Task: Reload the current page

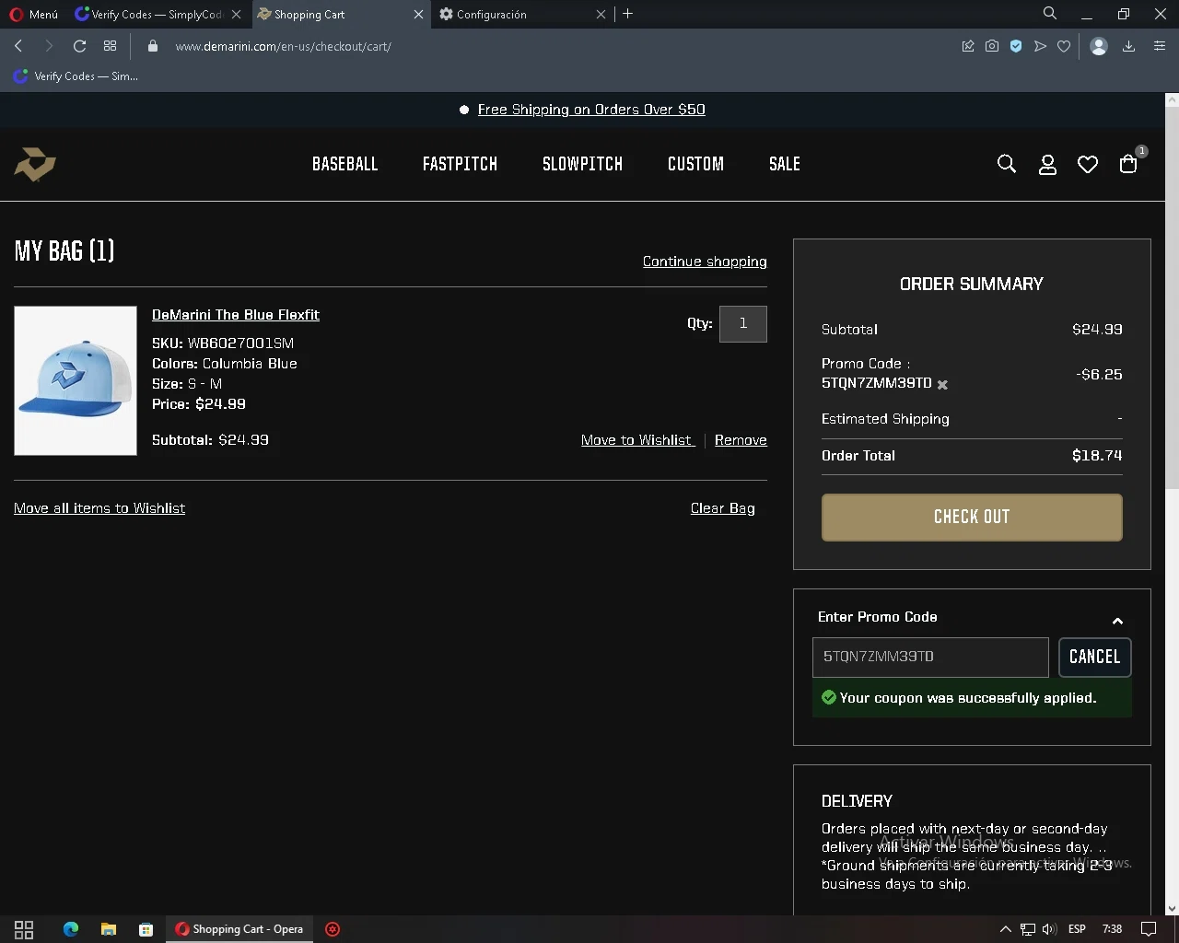Action: click(x=79, y=46)
